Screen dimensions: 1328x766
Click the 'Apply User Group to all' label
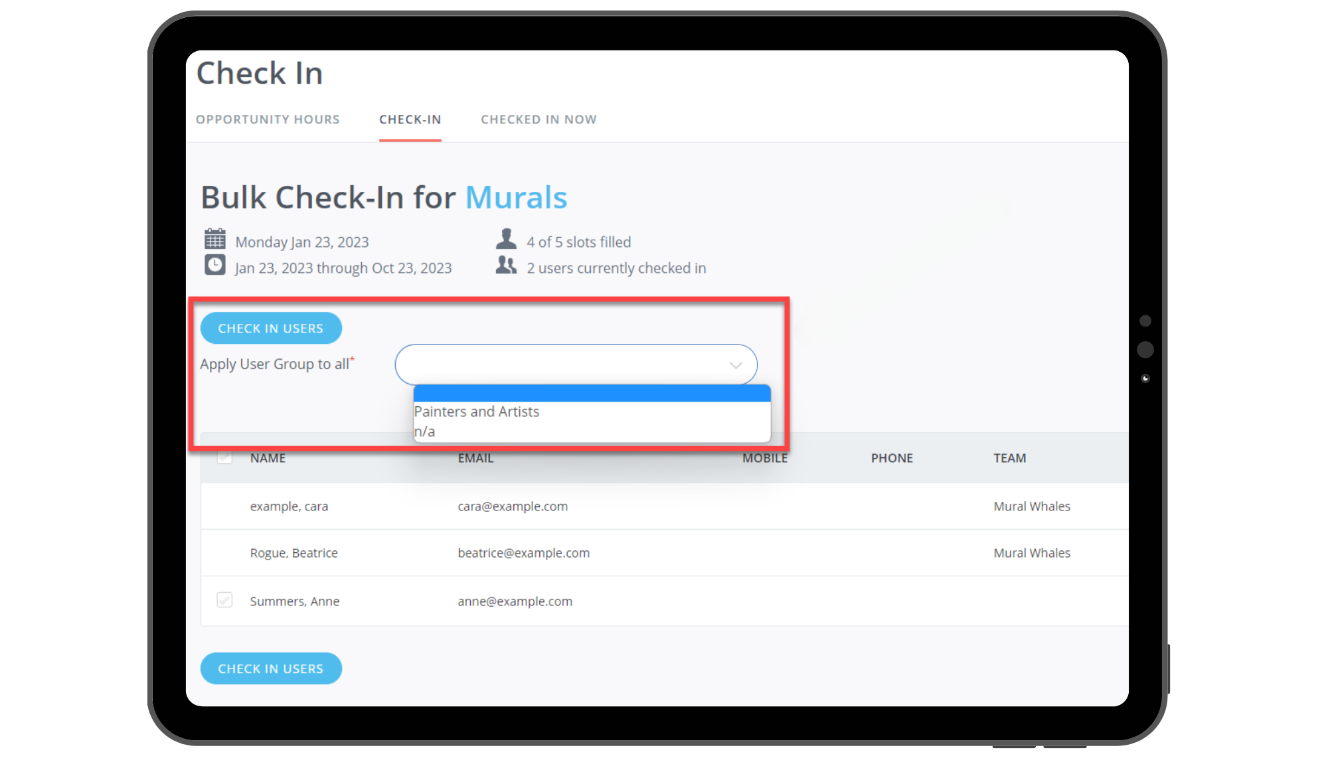(x=277, y=364)
